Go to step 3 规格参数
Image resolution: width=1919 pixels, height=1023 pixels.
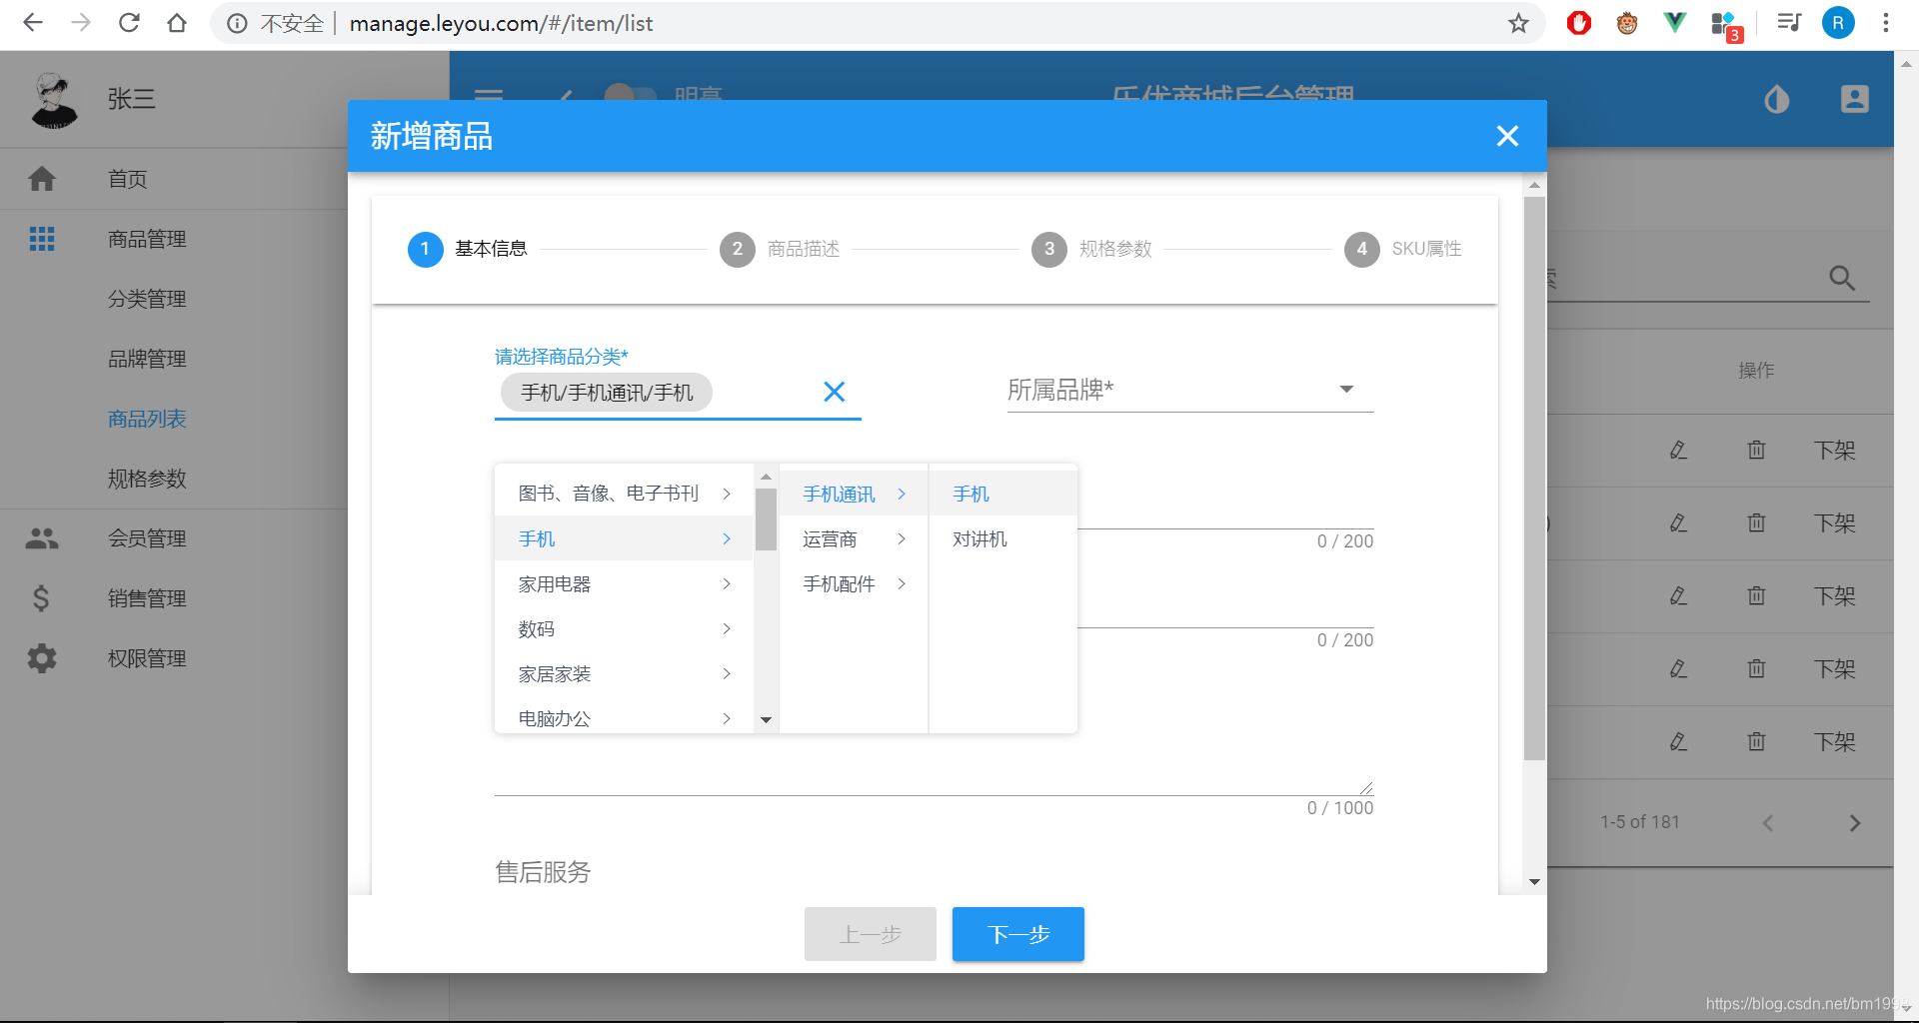1091,249
